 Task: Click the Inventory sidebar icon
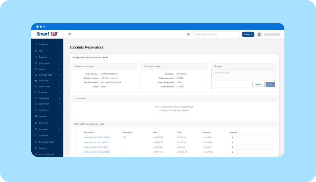(36, 92)
